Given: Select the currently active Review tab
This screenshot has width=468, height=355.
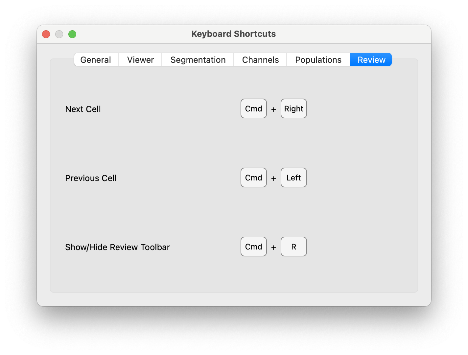Looking at the screenshot, I should point(371,59).
